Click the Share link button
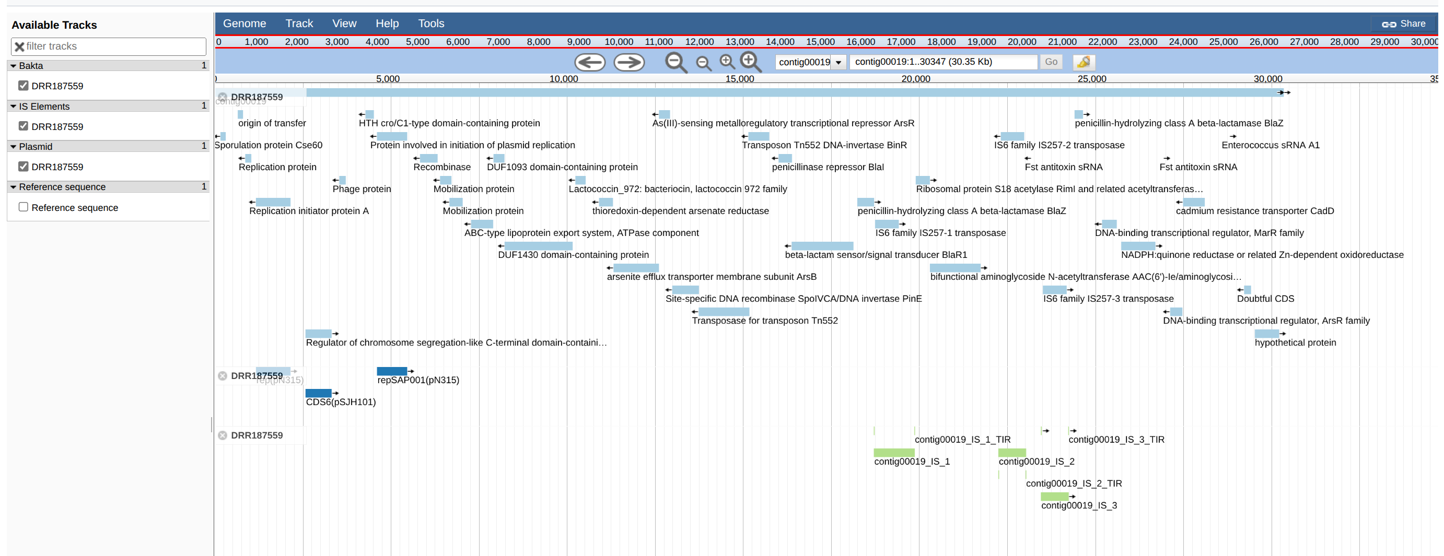 (x=1404, y=23)
